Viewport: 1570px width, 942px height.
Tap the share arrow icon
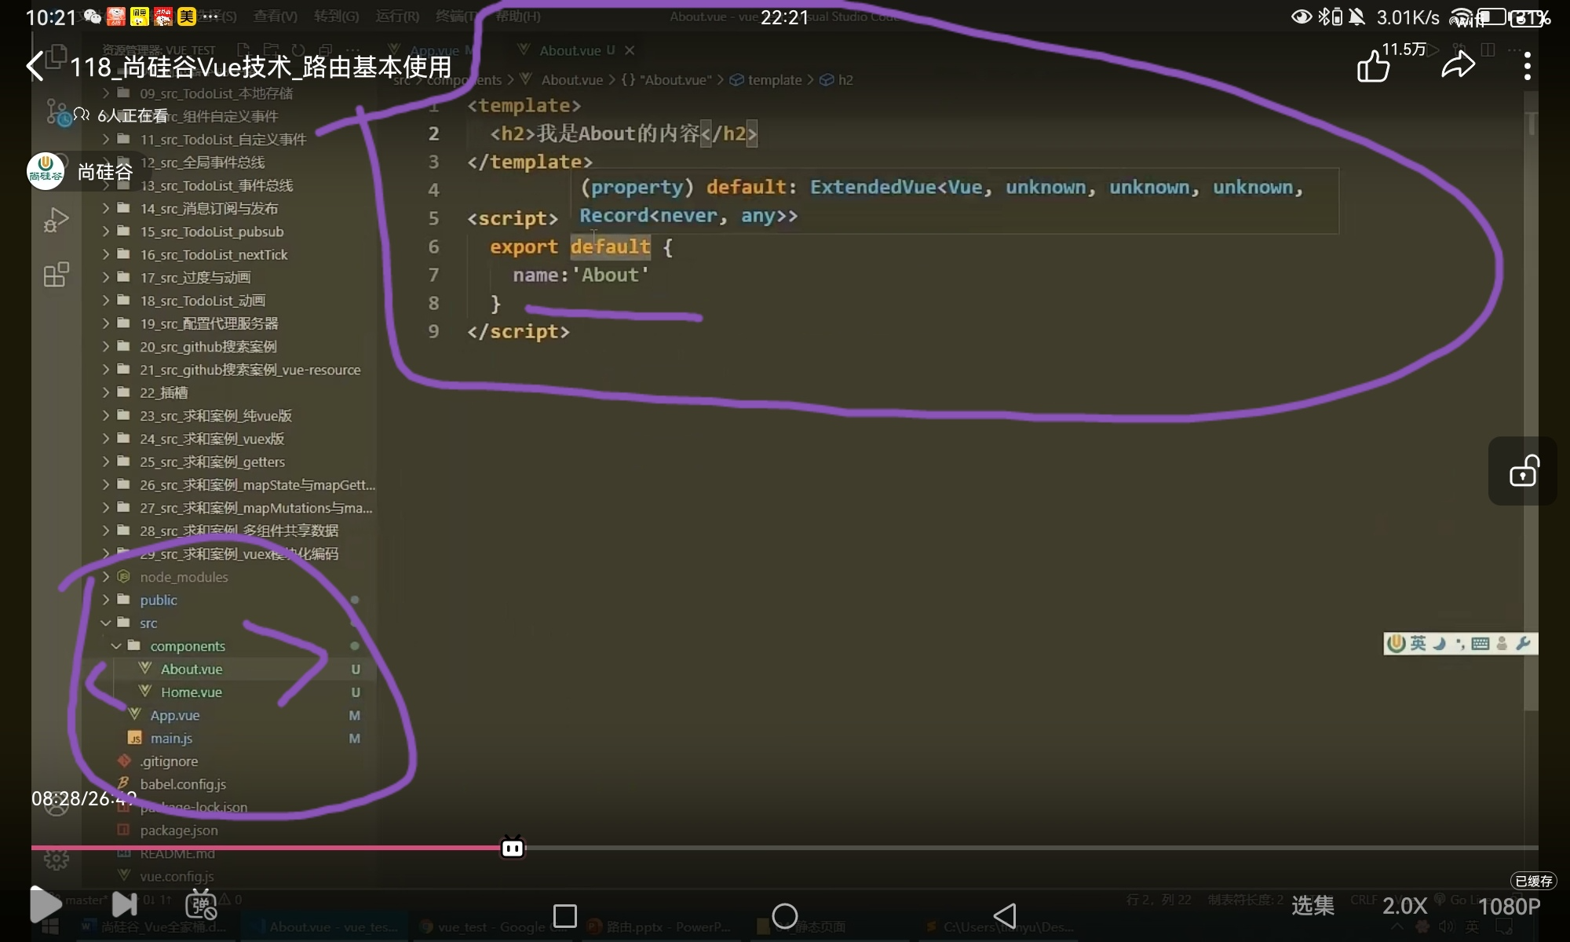(x=1458, y=66)
